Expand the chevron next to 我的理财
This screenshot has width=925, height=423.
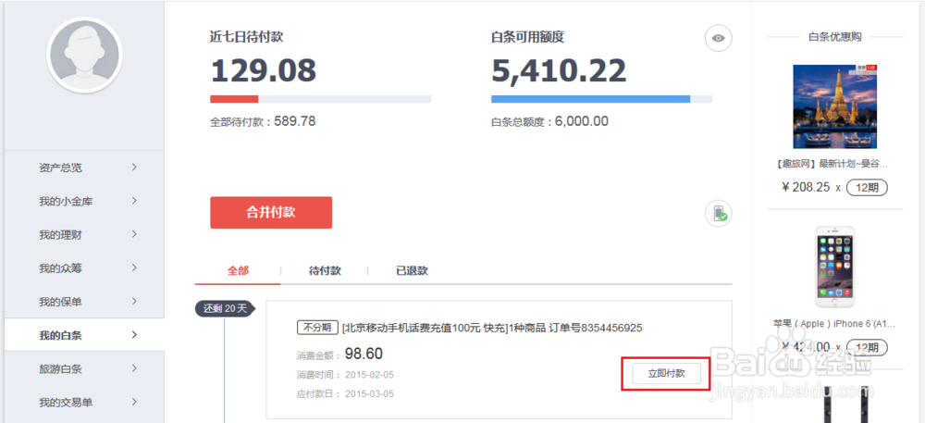coord(134,234)
